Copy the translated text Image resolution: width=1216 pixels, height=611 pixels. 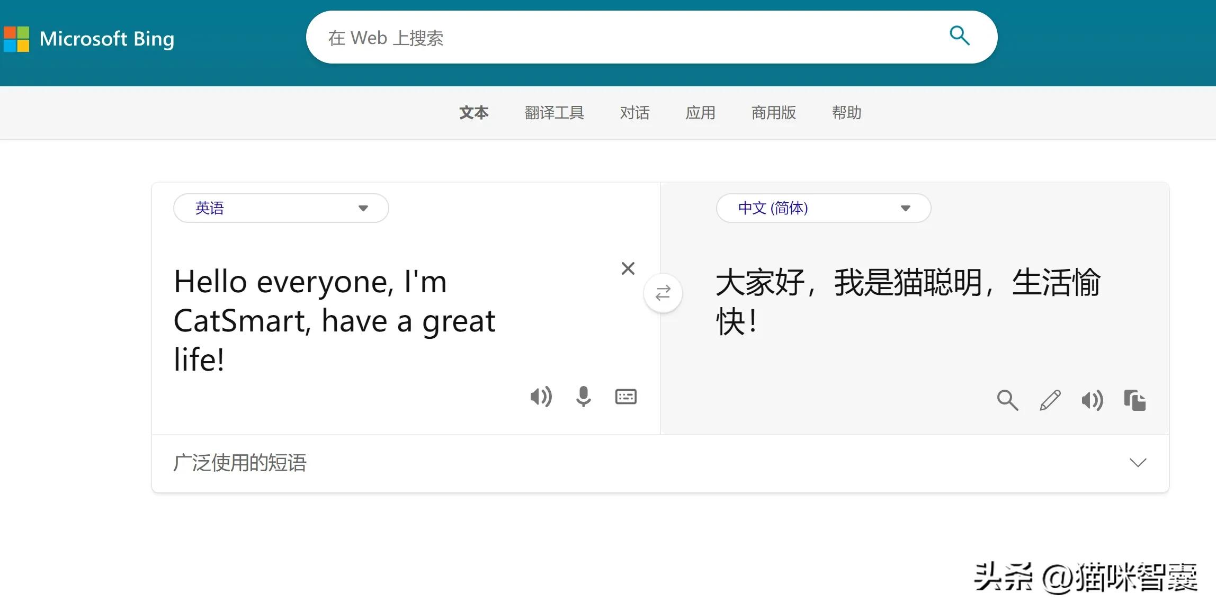(1135, 400)
